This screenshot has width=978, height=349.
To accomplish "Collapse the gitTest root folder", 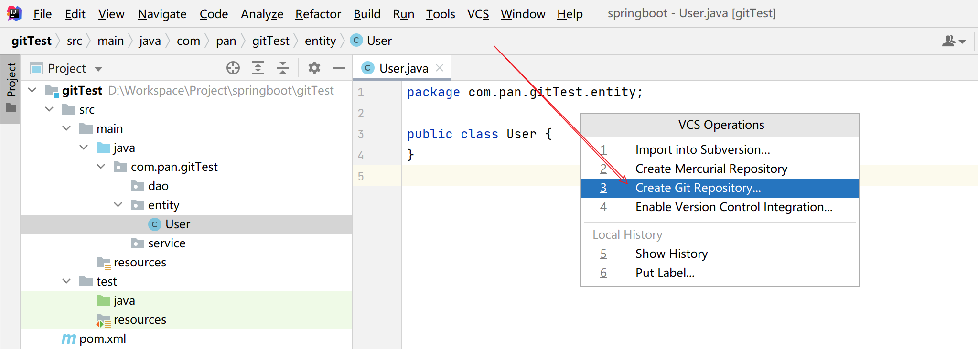I will point(32,90).
